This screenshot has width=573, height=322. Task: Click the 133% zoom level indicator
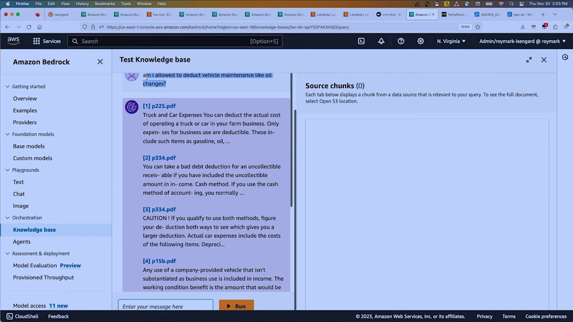coord(465,27)
